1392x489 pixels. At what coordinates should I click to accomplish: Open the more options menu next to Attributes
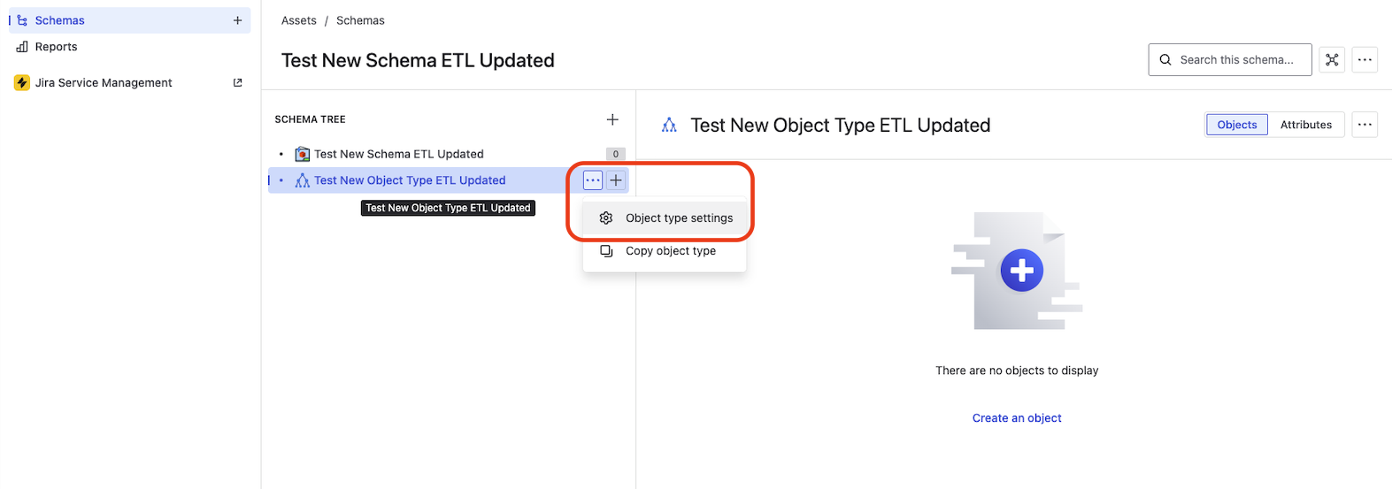(1365, 125)
